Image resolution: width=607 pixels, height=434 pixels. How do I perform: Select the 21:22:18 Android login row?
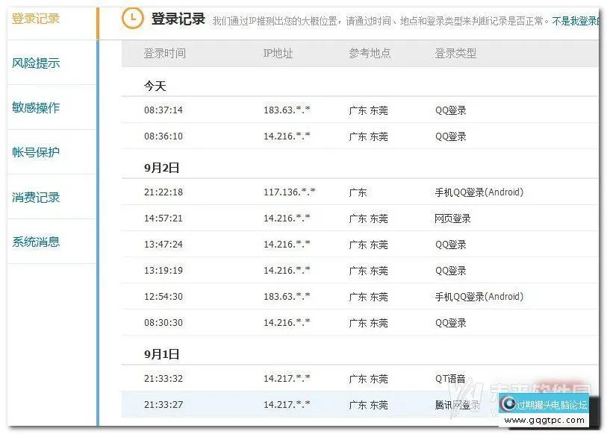[x=358, y=192]
